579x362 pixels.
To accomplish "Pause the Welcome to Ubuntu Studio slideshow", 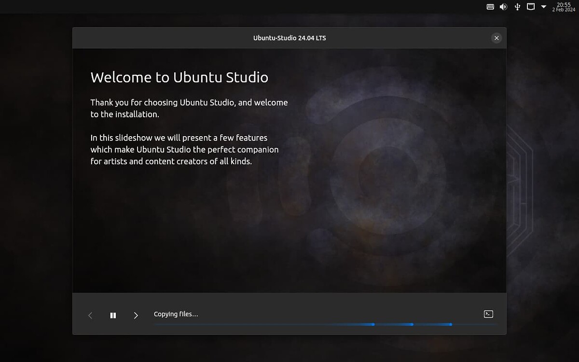I will [x=113, y=315].
